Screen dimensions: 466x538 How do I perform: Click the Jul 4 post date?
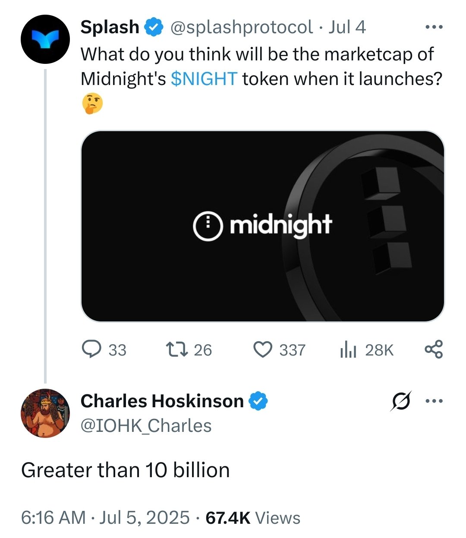347,27
